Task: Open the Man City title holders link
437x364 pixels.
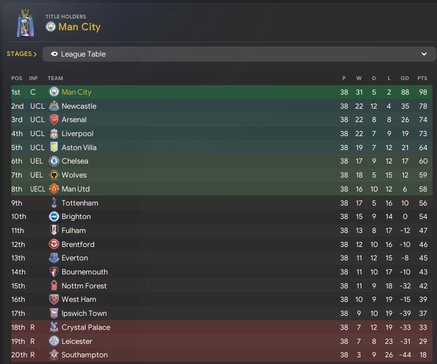Action: tap(80, 27)
